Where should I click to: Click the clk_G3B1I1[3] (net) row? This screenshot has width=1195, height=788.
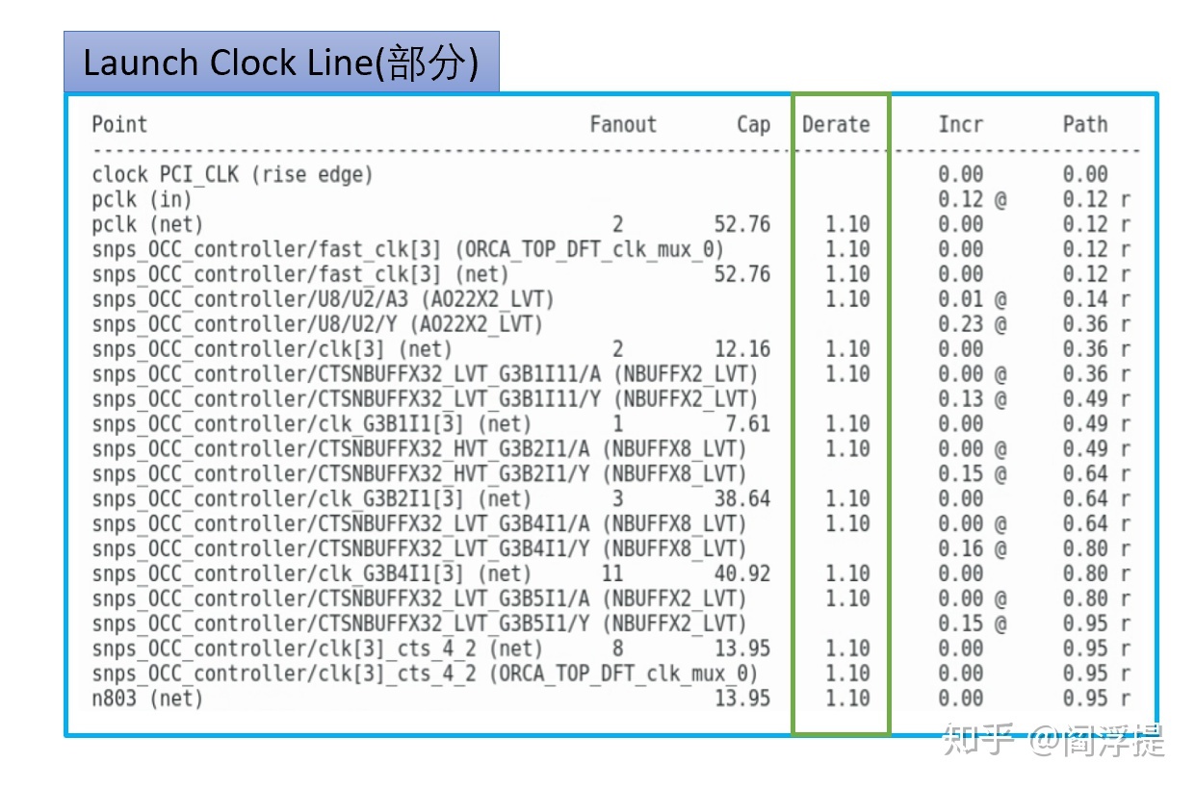click(x=611, y=424)
